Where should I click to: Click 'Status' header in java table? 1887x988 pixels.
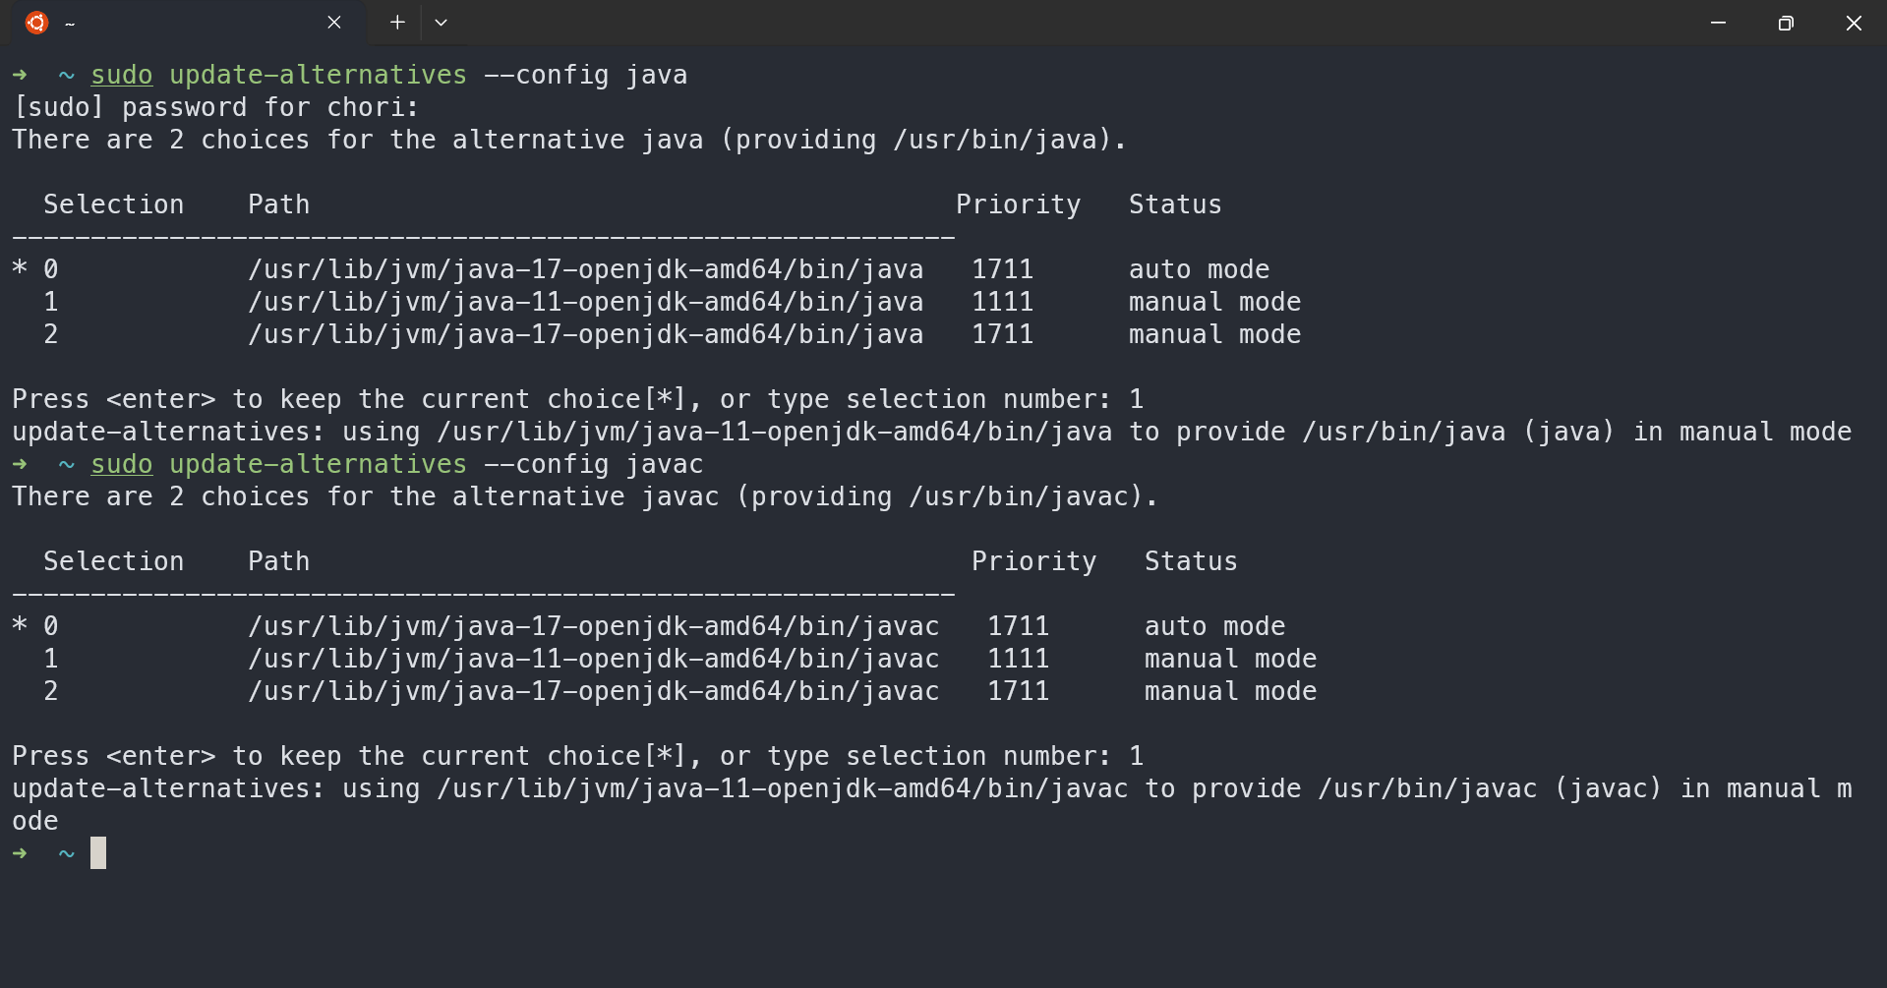(x=1175, y=204)
